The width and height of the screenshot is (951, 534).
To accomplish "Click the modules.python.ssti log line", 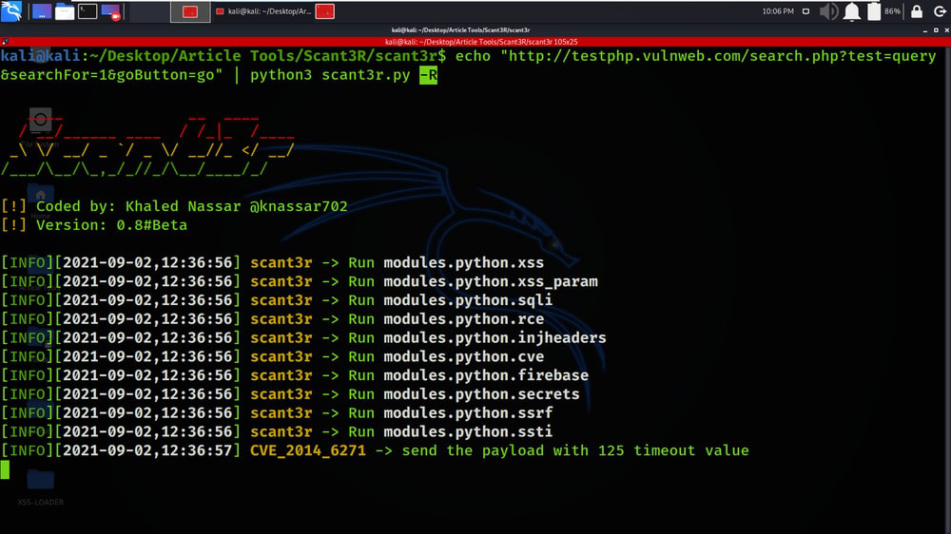I will [277, 431].
